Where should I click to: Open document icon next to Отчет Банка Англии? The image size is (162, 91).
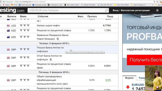tap(51, 60)
